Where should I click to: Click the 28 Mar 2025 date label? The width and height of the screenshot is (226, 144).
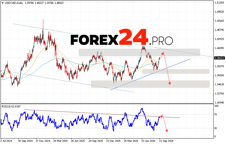[x=61, y=141]
